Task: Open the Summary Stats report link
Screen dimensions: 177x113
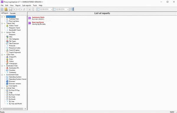Action: pyautogui.click(x=38, y=17)
